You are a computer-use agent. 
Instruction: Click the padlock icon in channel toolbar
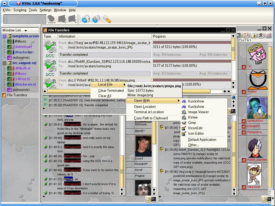[253, 35]
